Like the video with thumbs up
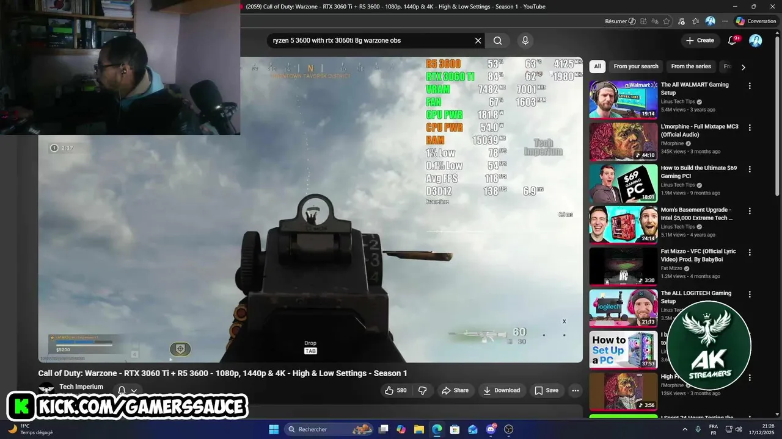The height and width of the screenshot is (439, 782). pyautogui.click(x=395, y=390)
